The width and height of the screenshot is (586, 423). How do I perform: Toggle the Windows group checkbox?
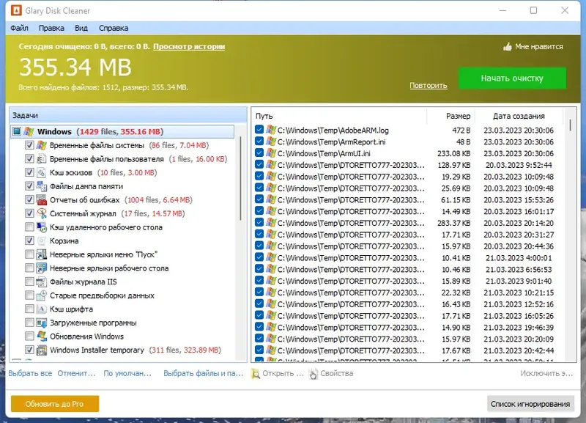tap(16, 131)
